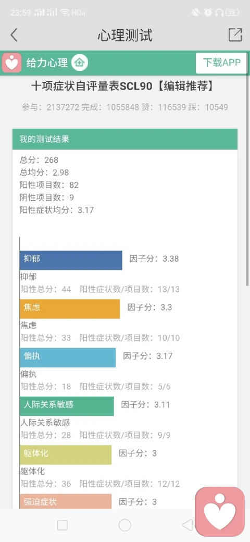The width and height of the screenshot is (250, 542).
Task: Tap the yellow-green 躯体化 bar
Action: pos(66,455)
